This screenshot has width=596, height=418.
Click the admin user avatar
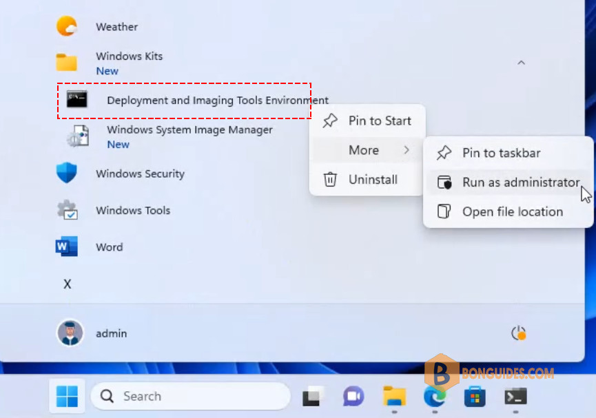coord(70,333)
